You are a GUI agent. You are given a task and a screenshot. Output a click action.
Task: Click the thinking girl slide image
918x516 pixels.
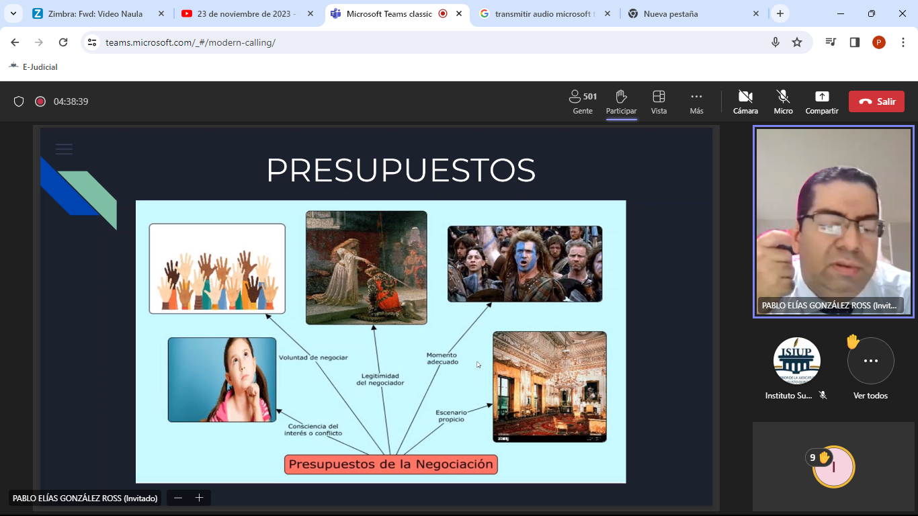[x=222, y=380]
